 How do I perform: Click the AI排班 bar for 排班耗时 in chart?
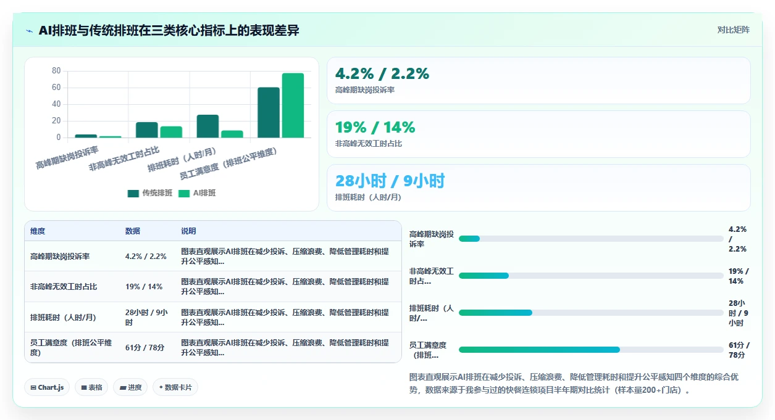pyautogui.click(x=232, y=134)
